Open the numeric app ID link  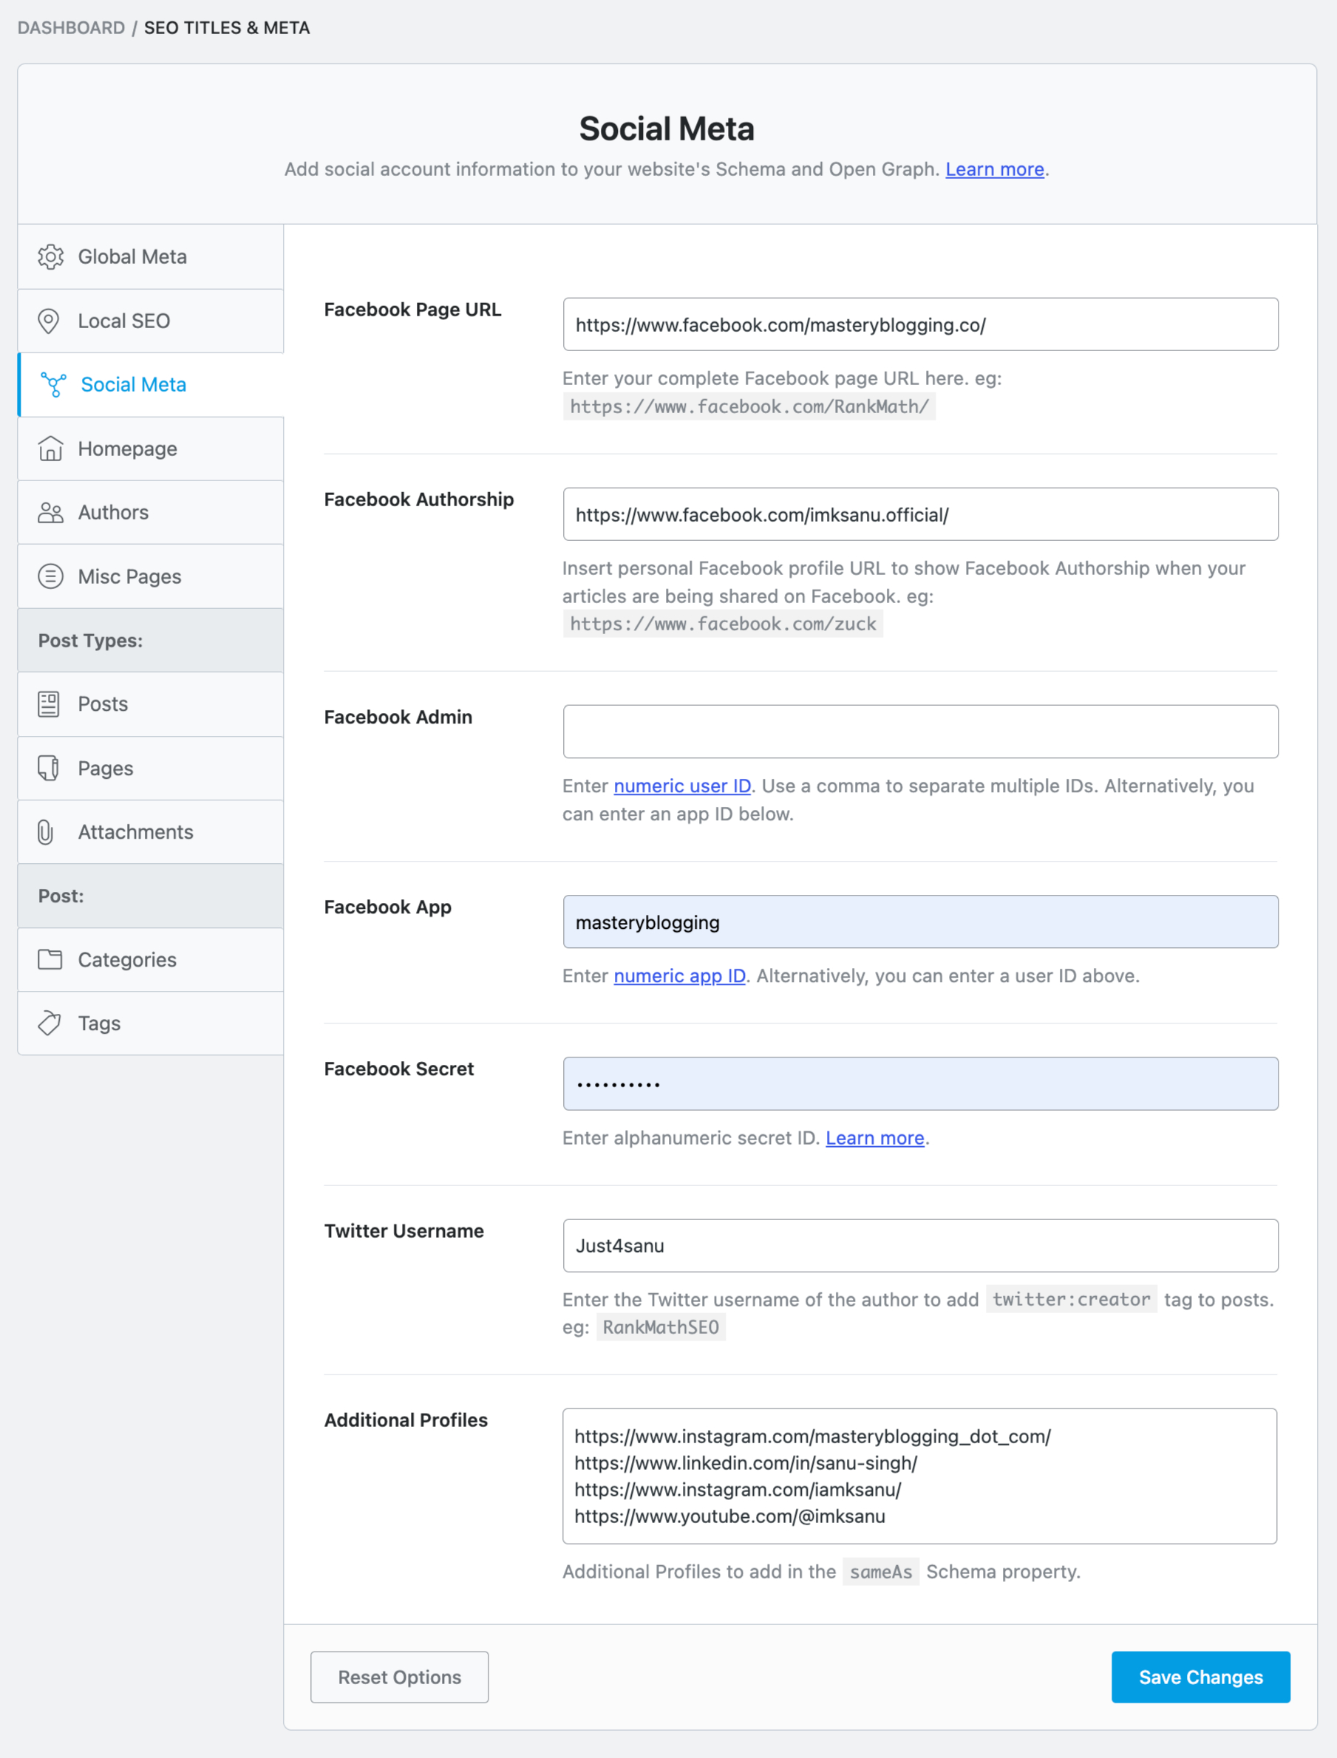pos(680,976)
